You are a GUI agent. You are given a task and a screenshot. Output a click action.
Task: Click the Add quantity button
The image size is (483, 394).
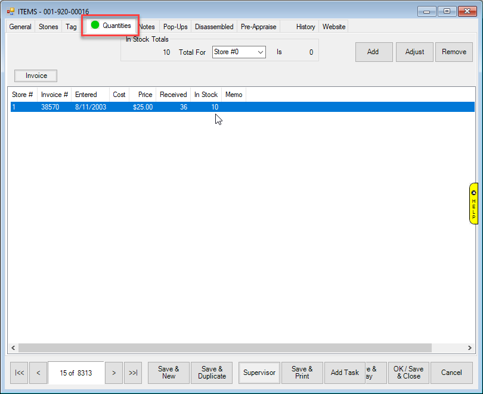coord(373,52)
